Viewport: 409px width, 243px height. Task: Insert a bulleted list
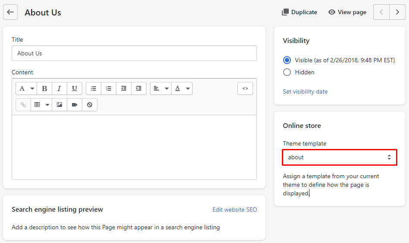(x=94, y=88)
